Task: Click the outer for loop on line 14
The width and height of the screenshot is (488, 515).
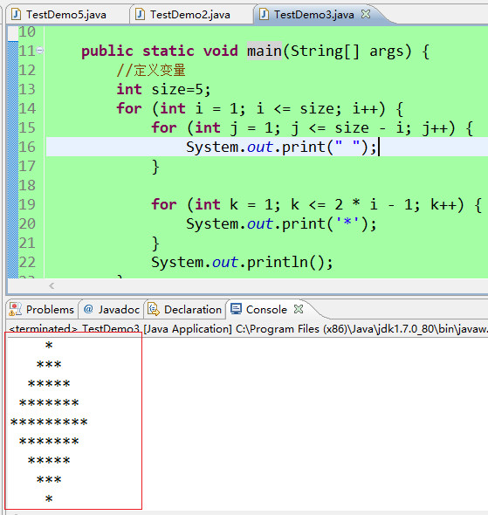Action: 260,109
